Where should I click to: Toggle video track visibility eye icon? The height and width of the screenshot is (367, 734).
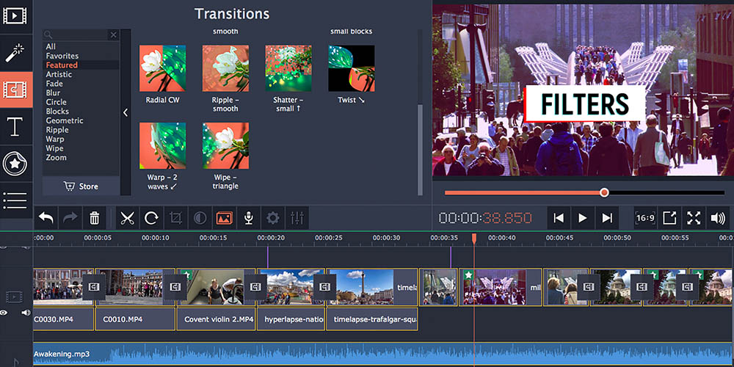coord(4,313)
